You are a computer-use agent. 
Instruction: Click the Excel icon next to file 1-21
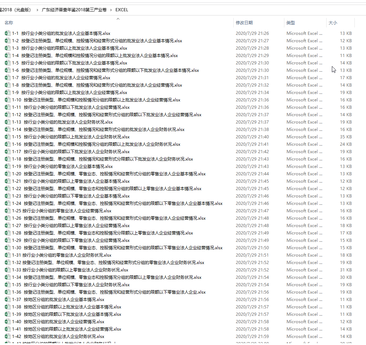(x=7, y=181)
